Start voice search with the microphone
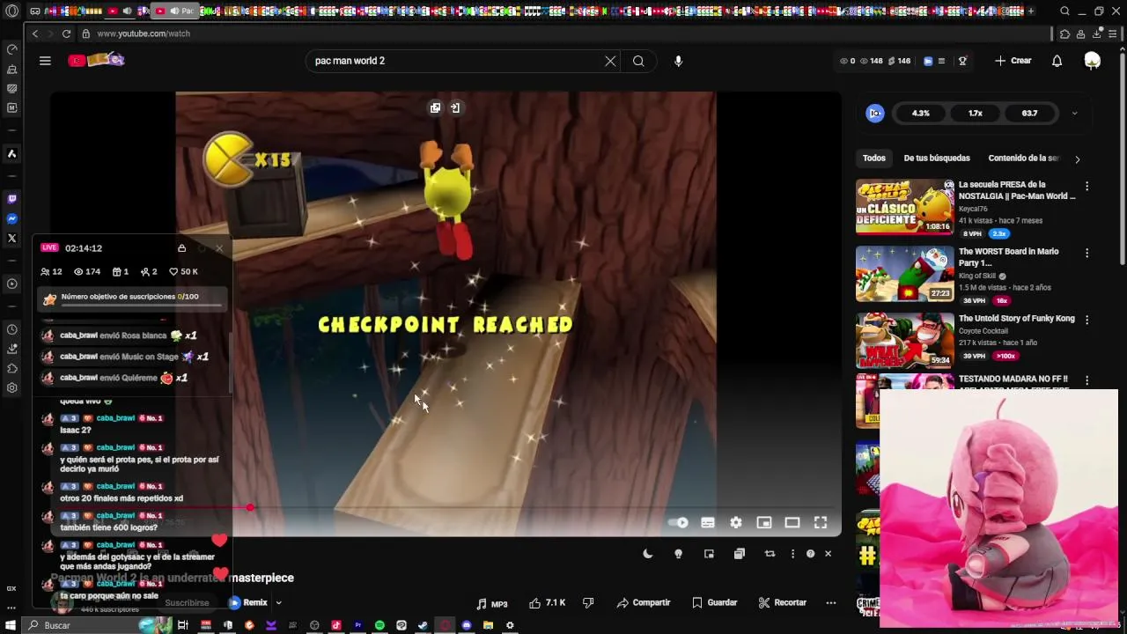Screen dimensions: 1127x634 [x=678, y=61]
